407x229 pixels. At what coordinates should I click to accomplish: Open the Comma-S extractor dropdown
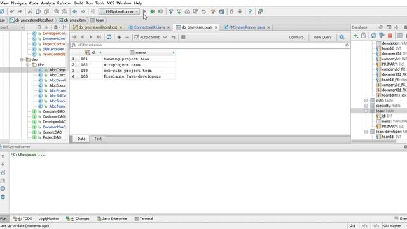(296, 37)
